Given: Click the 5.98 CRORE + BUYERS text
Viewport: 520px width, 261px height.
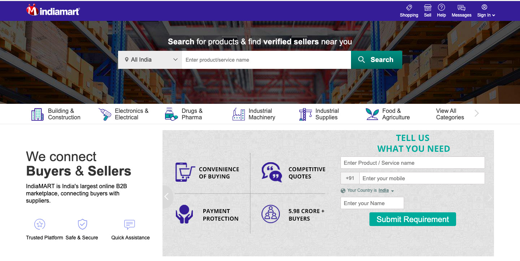Looking at the screenshot, I should point(307,215).
